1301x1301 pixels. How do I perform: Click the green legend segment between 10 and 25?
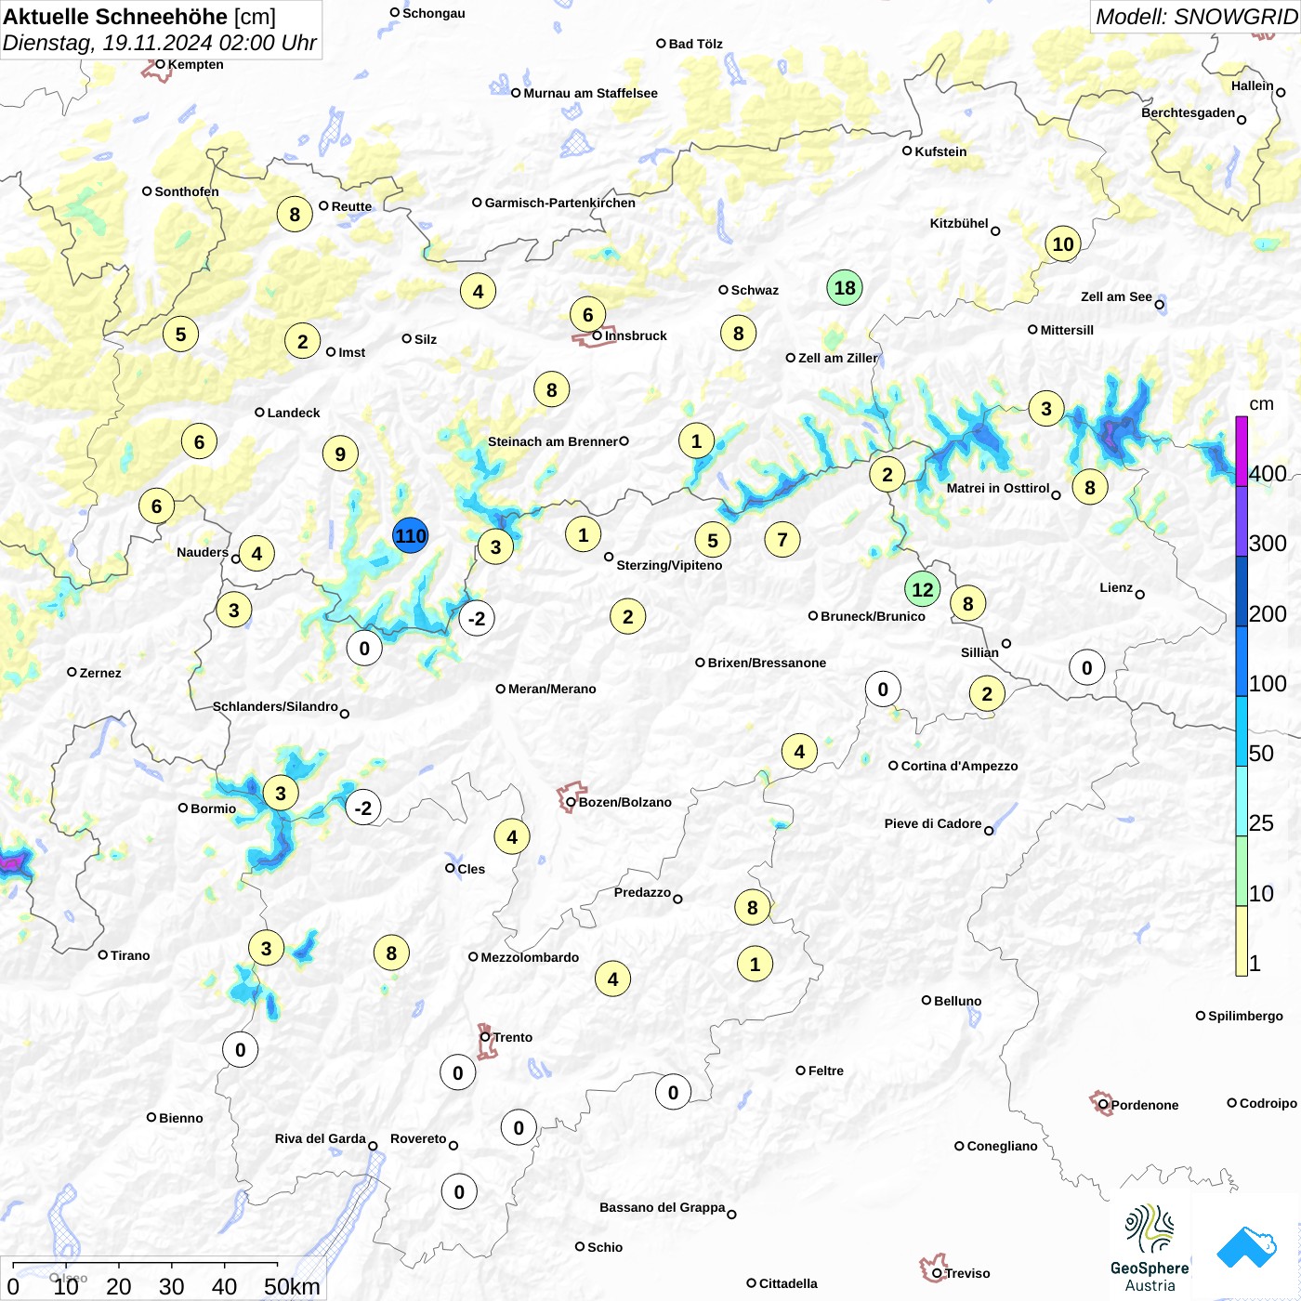[1242, 871]
